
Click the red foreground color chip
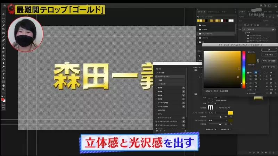tap(3, 99)
